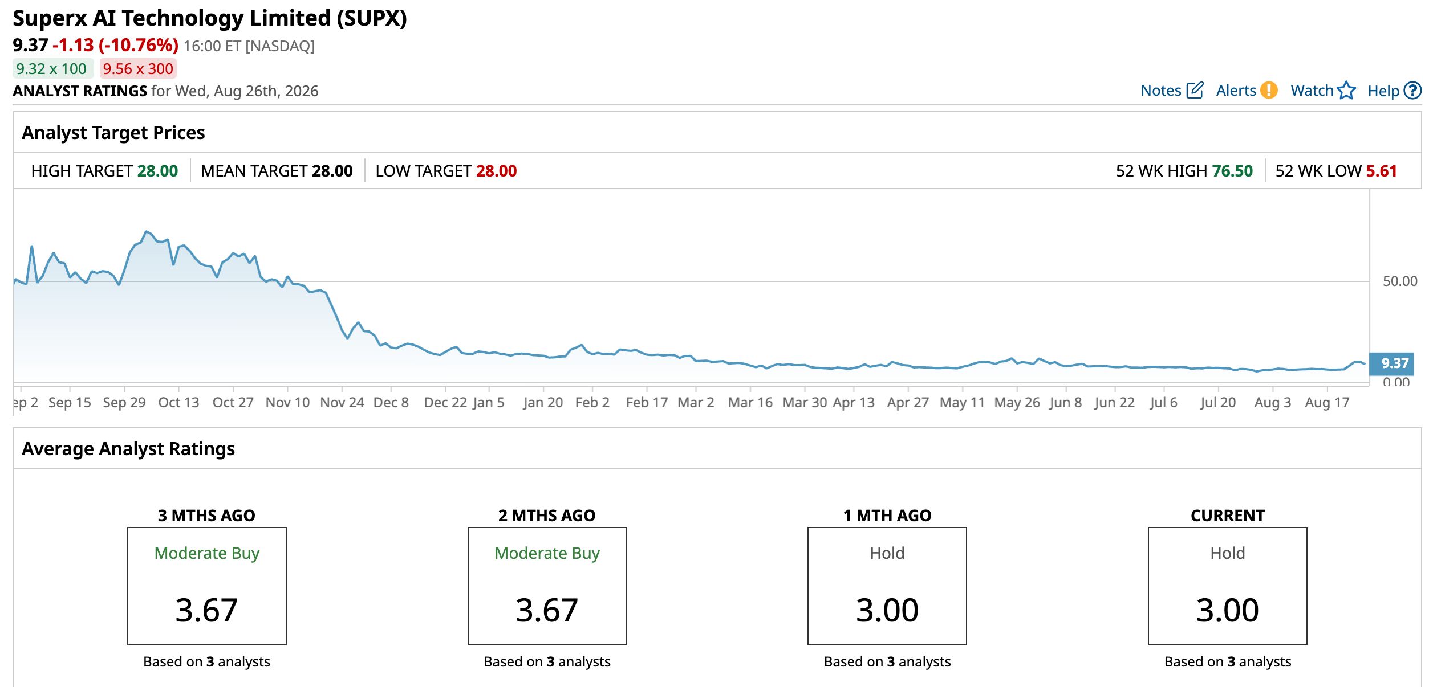The width and height of the screenshot is (1429, 687).
Task: Click the 16:00 ET [NASDAQ] timestamp
Action: pyautogui.click(x=249, y=46)
